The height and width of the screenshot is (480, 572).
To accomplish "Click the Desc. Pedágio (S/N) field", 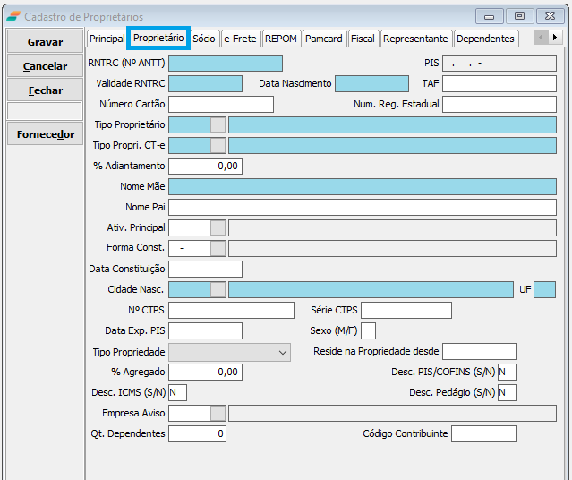I will (x=507, y=392).
